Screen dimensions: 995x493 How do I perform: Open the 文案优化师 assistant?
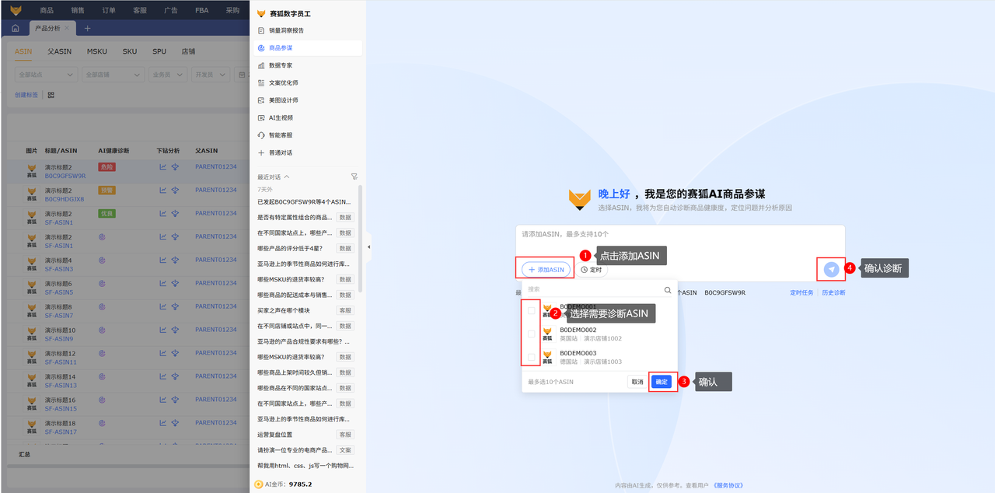click(307, 82)
